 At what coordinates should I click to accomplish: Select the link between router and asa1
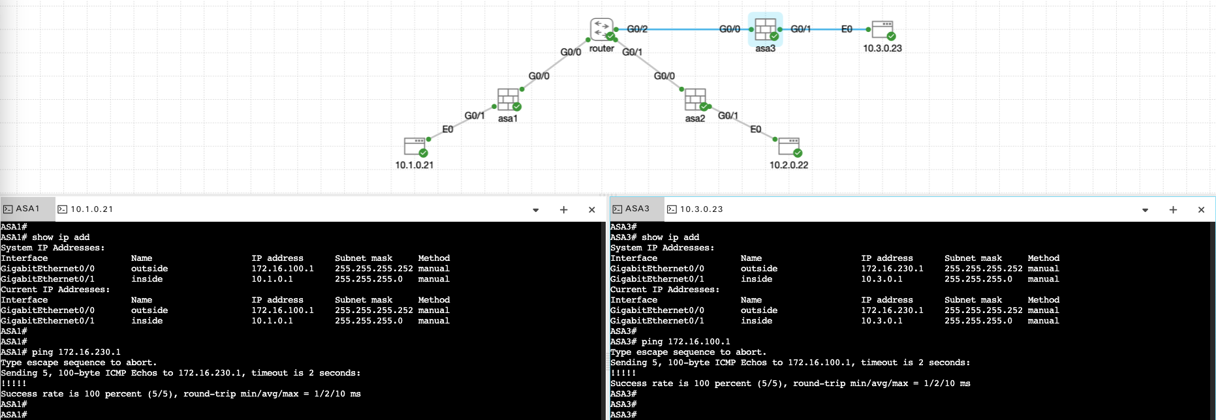click(555, 68)
